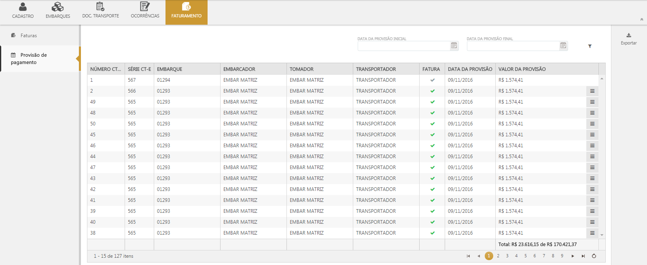Click the Exportar download icon

[x=628, y=36]
